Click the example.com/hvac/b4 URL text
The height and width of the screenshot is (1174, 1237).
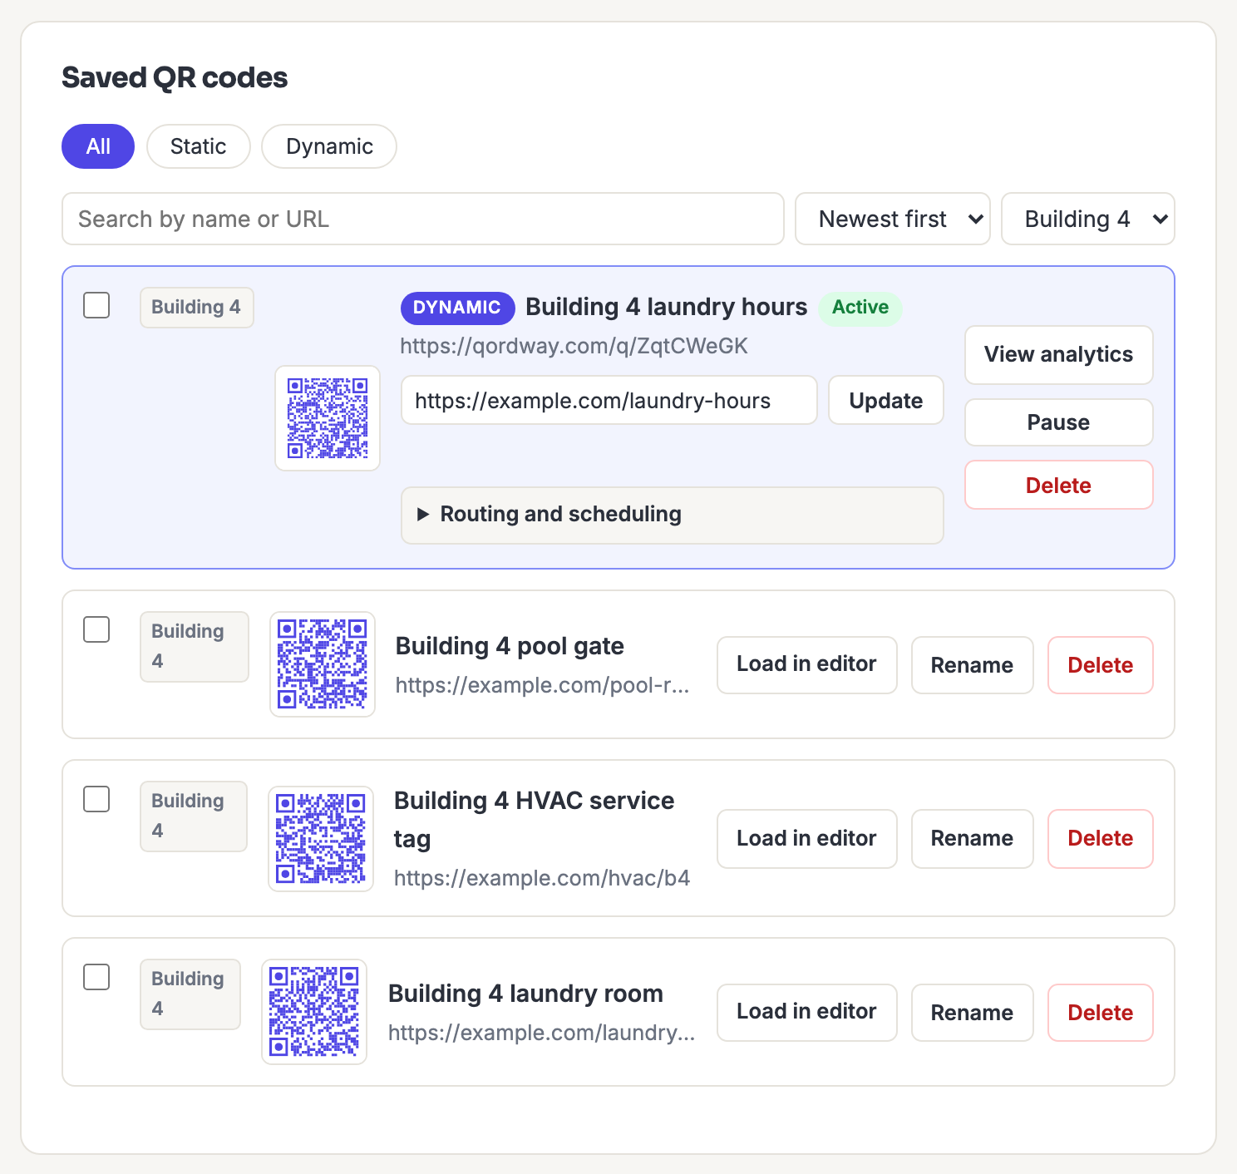click(542, 878)
